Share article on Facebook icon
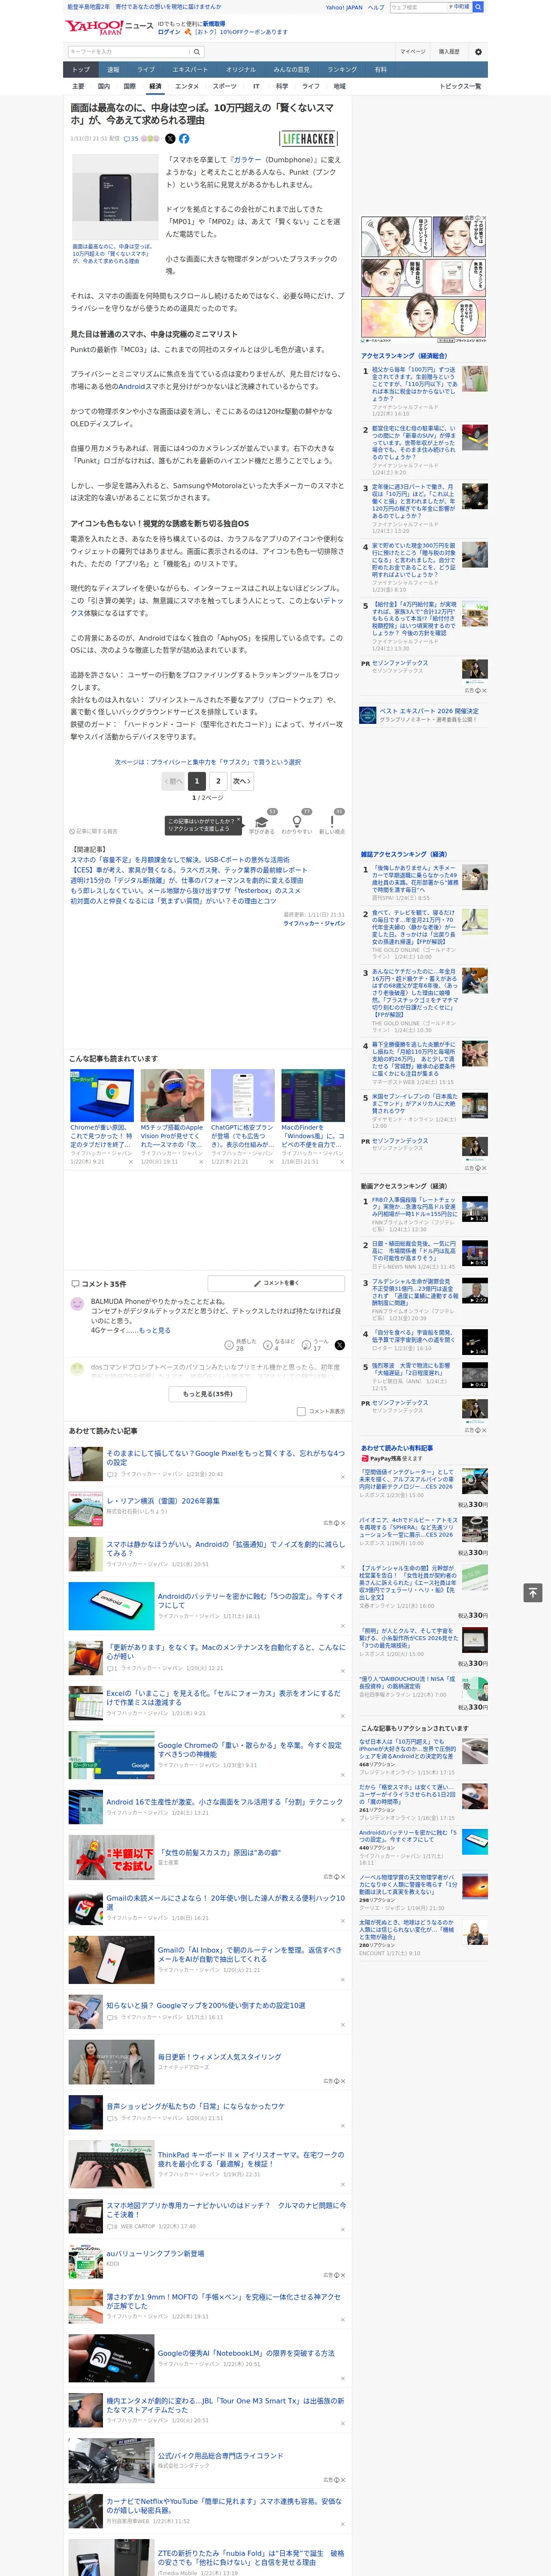 184,139
